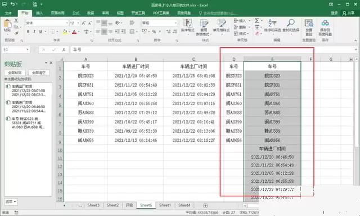The width and height of the screenshot is (360, 216).
Task: Click the yellow fill color bucket
Action: [x=65, y=31]
